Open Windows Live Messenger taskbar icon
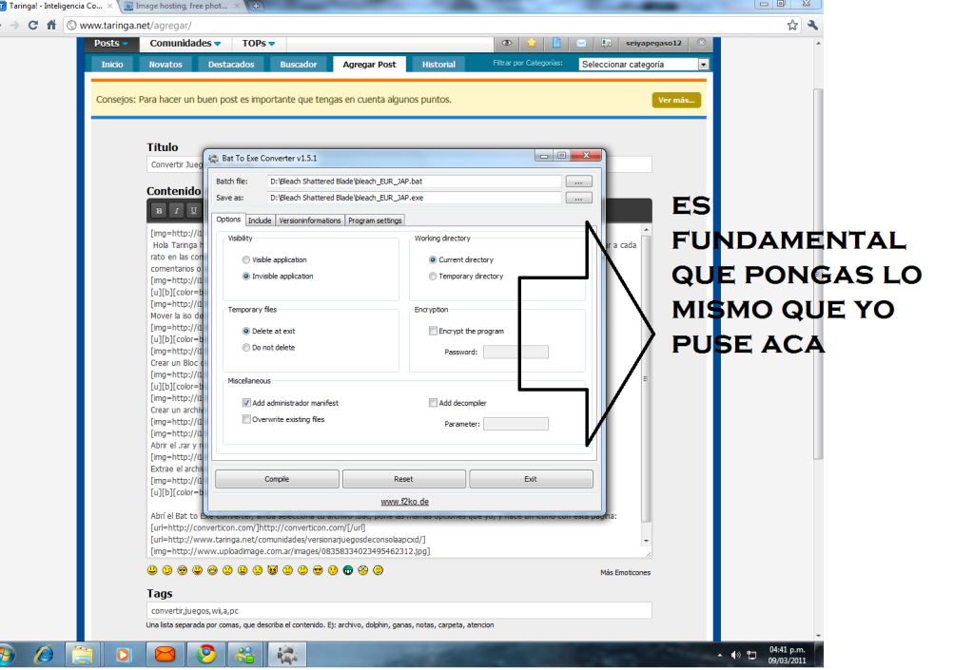Image resolution: width=973 pixels, height=670 pixels. point(244,655)
